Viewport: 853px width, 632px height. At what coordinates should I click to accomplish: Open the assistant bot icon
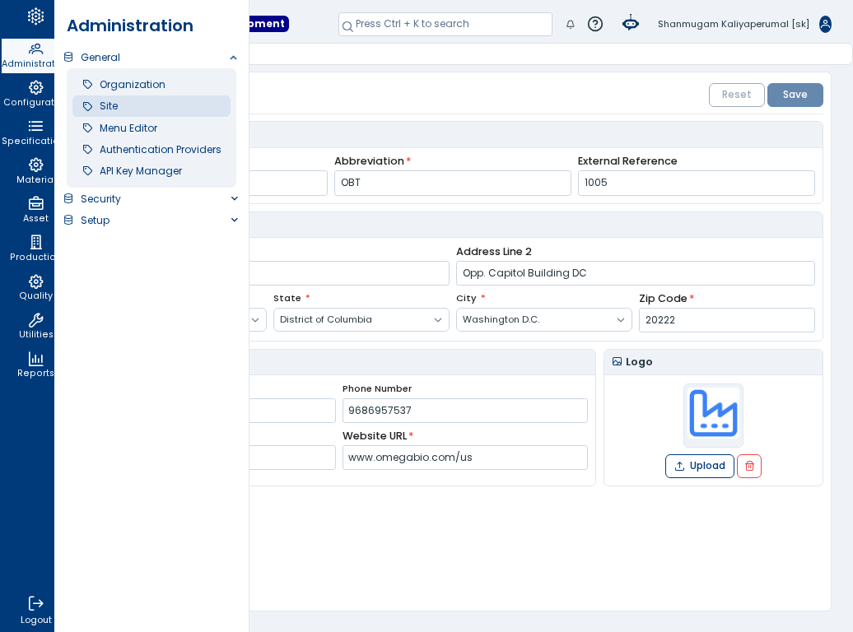(x=631, y=23)
